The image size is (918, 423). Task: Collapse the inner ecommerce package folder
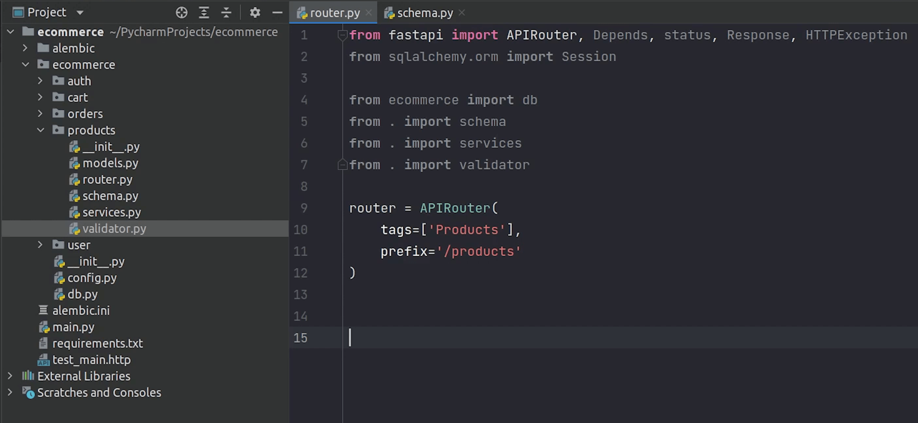coord(25,65)
